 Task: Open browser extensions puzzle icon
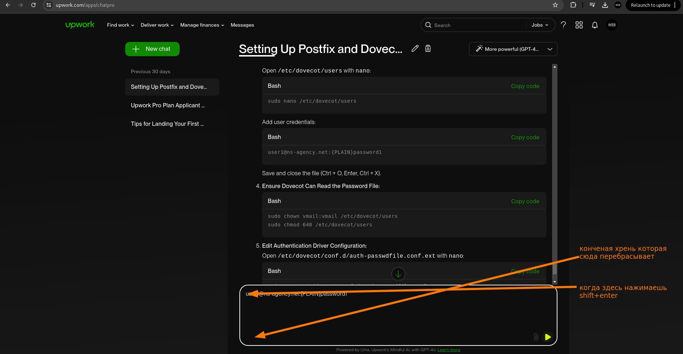point(573,5)
